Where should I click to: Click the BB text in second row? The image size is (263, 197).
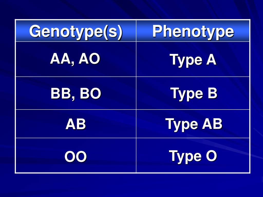point(61,93)
